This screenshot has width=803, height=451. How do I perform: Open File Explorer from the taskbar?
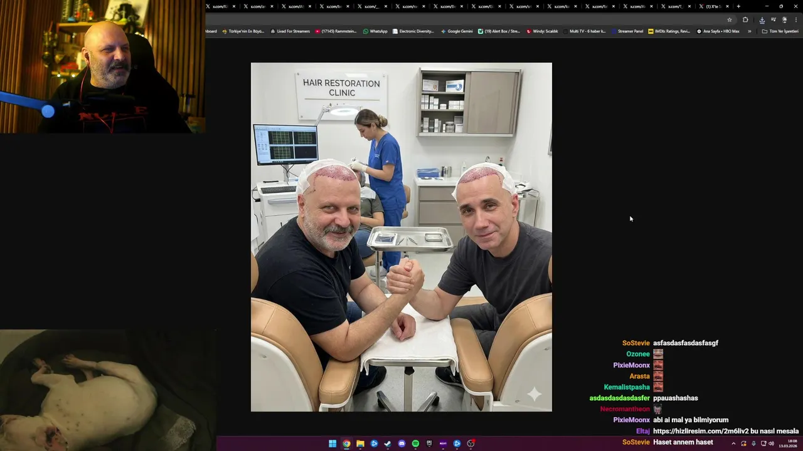[x=360, y=443]
